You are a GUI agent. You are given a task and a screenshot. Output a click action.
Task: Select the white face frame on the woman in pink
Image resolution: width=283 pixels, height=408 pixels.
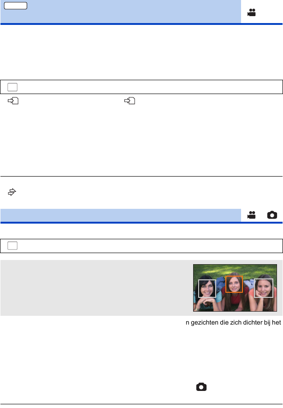point(264,288)
